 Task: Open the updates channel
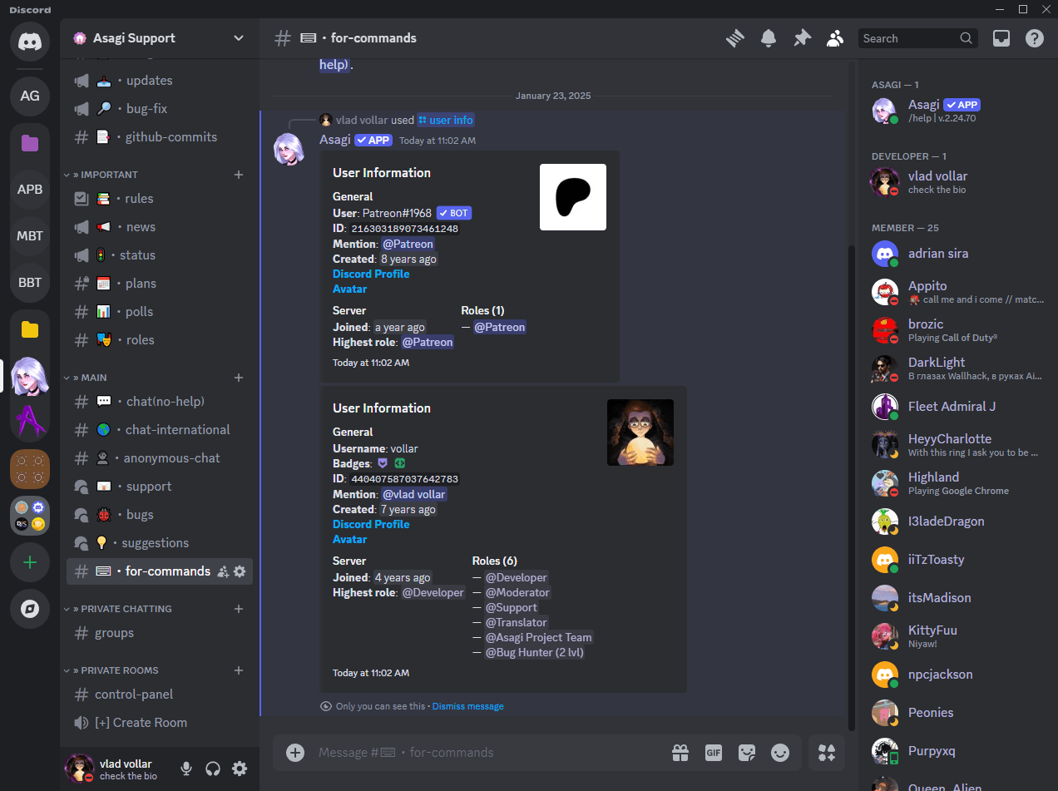(x=160, y=81)
